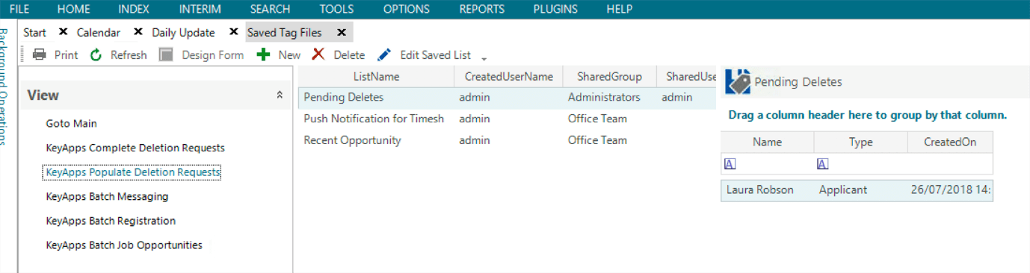This screenshot has width=1030, height=273.
Task: Open the toolbar overflow dropdown arrow
Action: [484, 58]
